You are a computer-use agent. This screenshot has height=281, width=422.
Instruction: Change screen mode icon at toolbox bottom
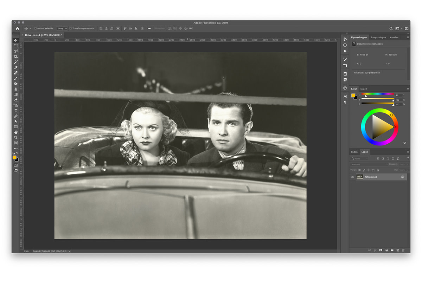(16, 171)
